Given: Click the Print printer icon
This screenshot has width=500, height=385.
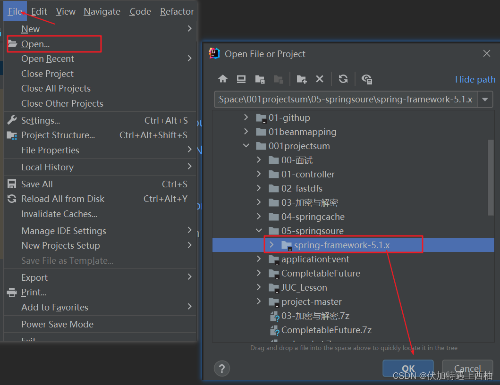Looking at the screenshot, I should point(12,292).
